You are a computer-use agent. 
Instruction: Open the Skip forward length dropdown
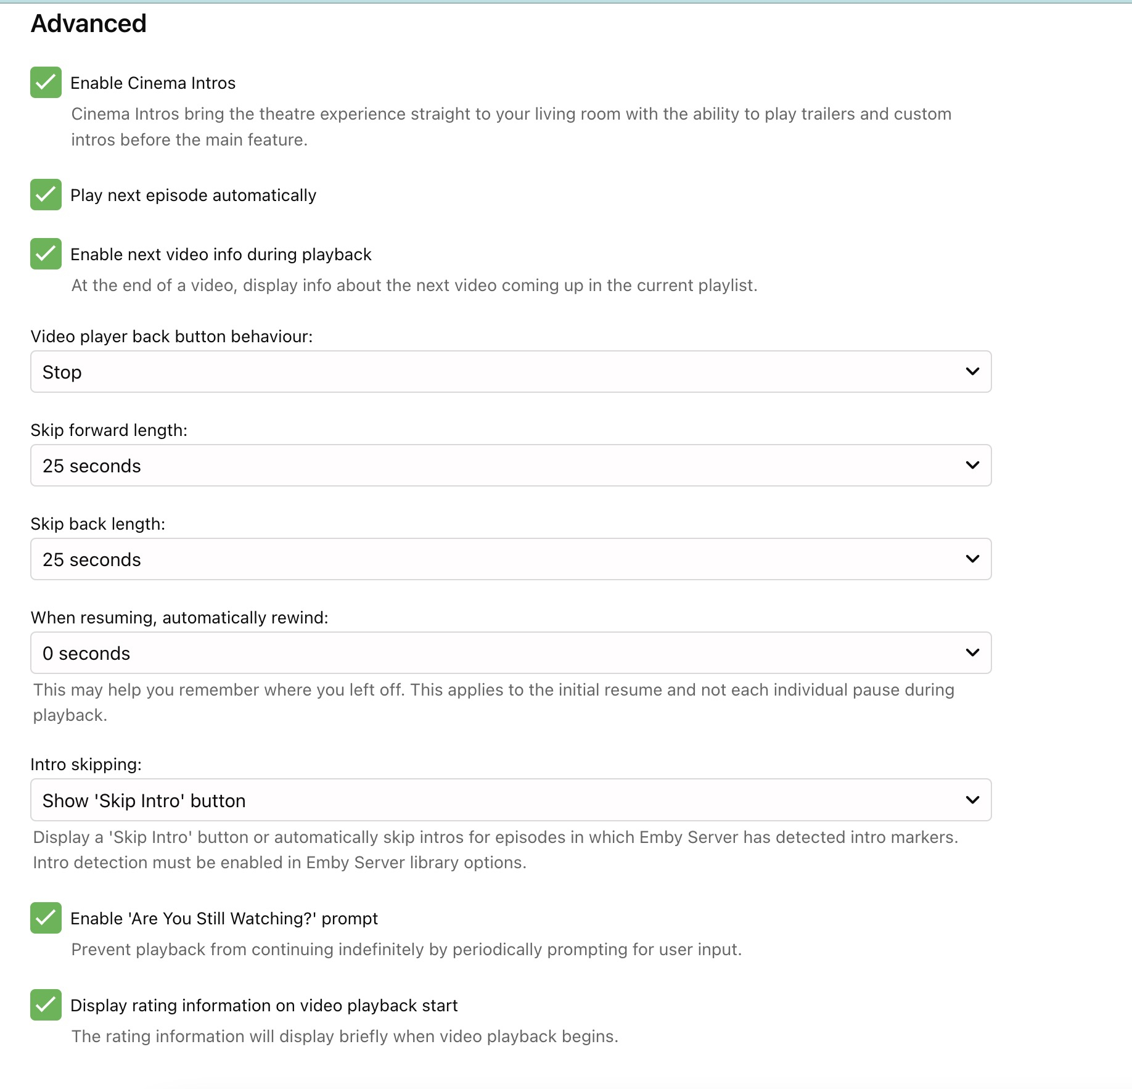pyautogui.click(x=511, y=466)
